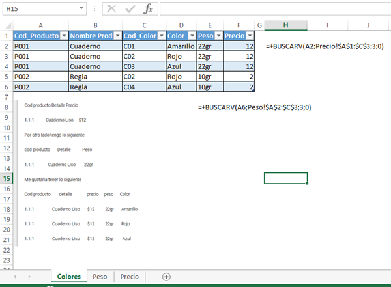Screen dimensions: 391x287
Task: Click the 'Me gustaria tener lo siguiente' text
Action: coord(53,180)
